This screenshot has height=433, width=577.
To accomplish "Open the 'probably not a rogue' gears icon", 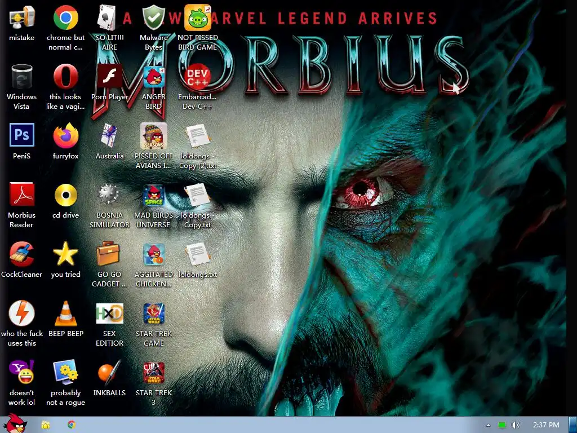I will [65, 373].
